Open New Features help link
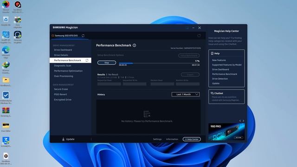 [x=219, y=60]
